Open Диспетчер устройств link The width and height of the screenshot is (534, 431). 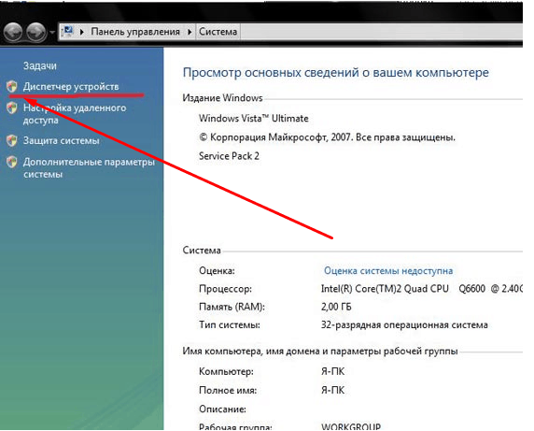point(71,87)
